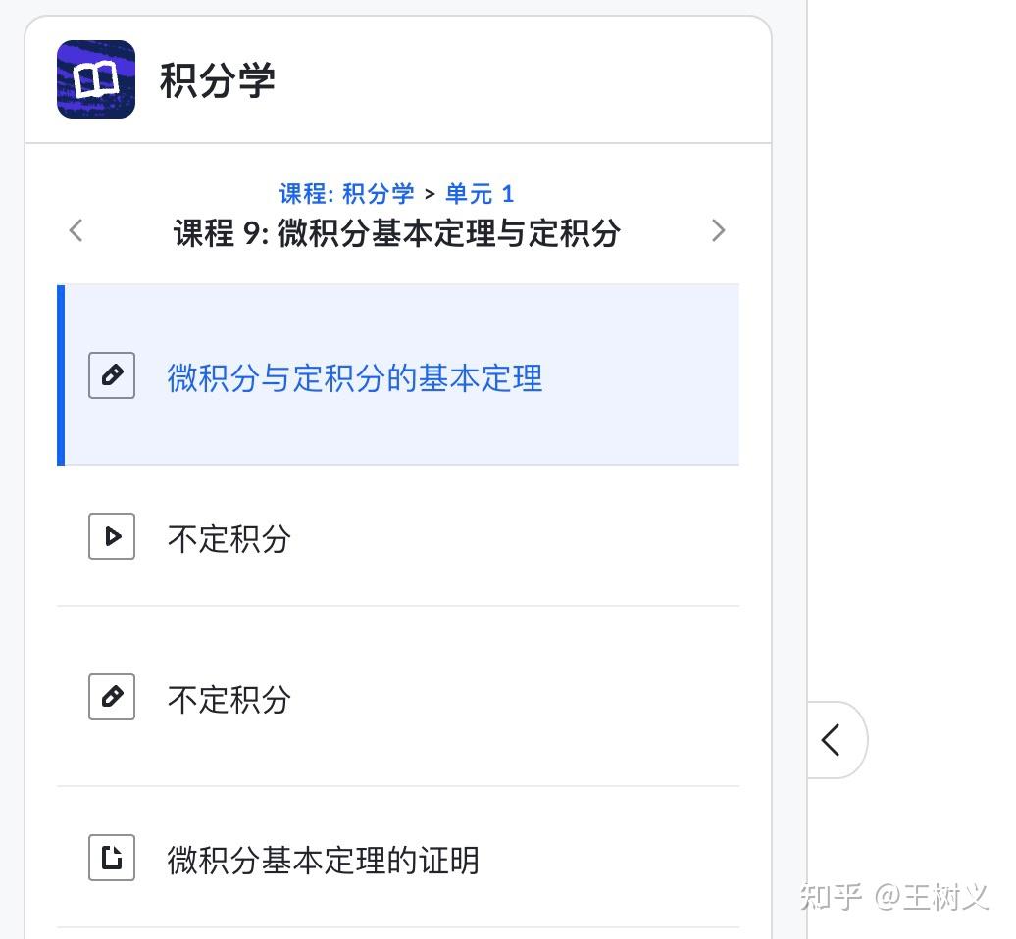This screenshot has width=1016, height=939.
Task: Collapse the lesson sidebar panel
Action: tap(833, 740)
